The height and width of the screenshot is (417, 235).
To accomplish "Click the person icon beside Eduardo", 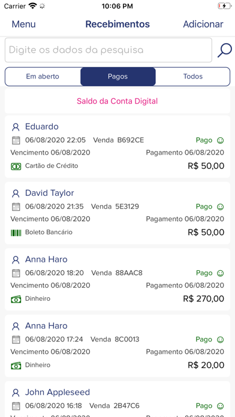I will pos(16,127).
